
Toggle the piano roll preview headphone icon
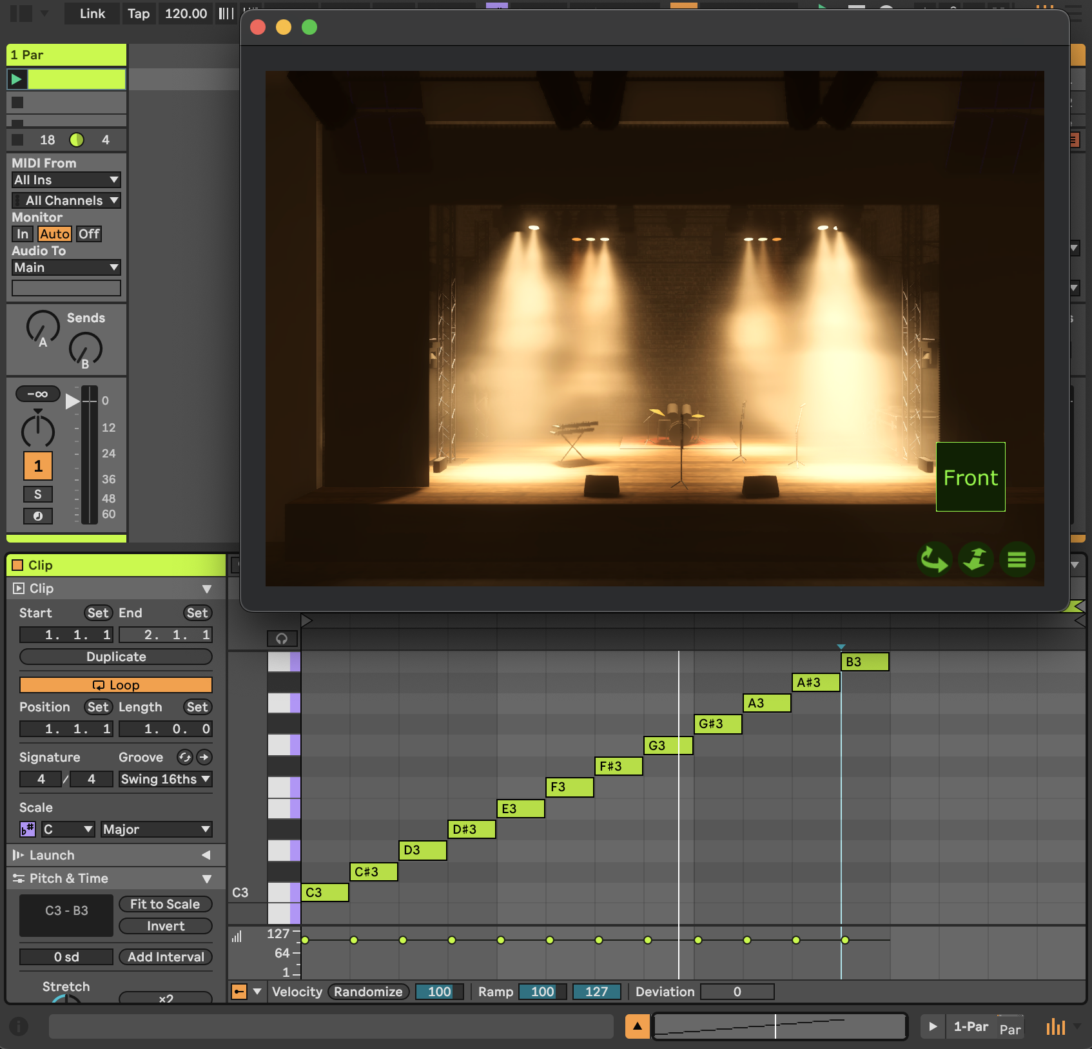pos(282,639)
